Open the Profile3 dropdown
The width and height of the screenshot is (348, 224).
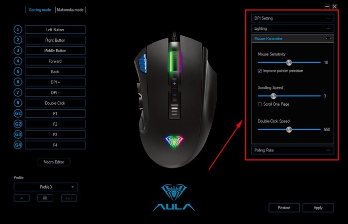pyautogui.click(x=46, y=187)
